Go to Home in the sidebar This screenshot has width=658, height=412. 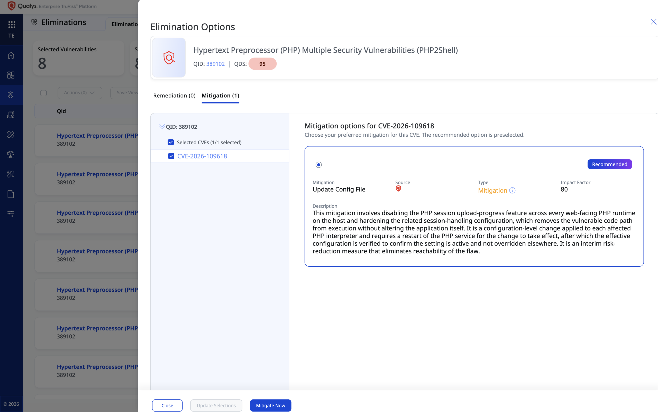point(11,55)
